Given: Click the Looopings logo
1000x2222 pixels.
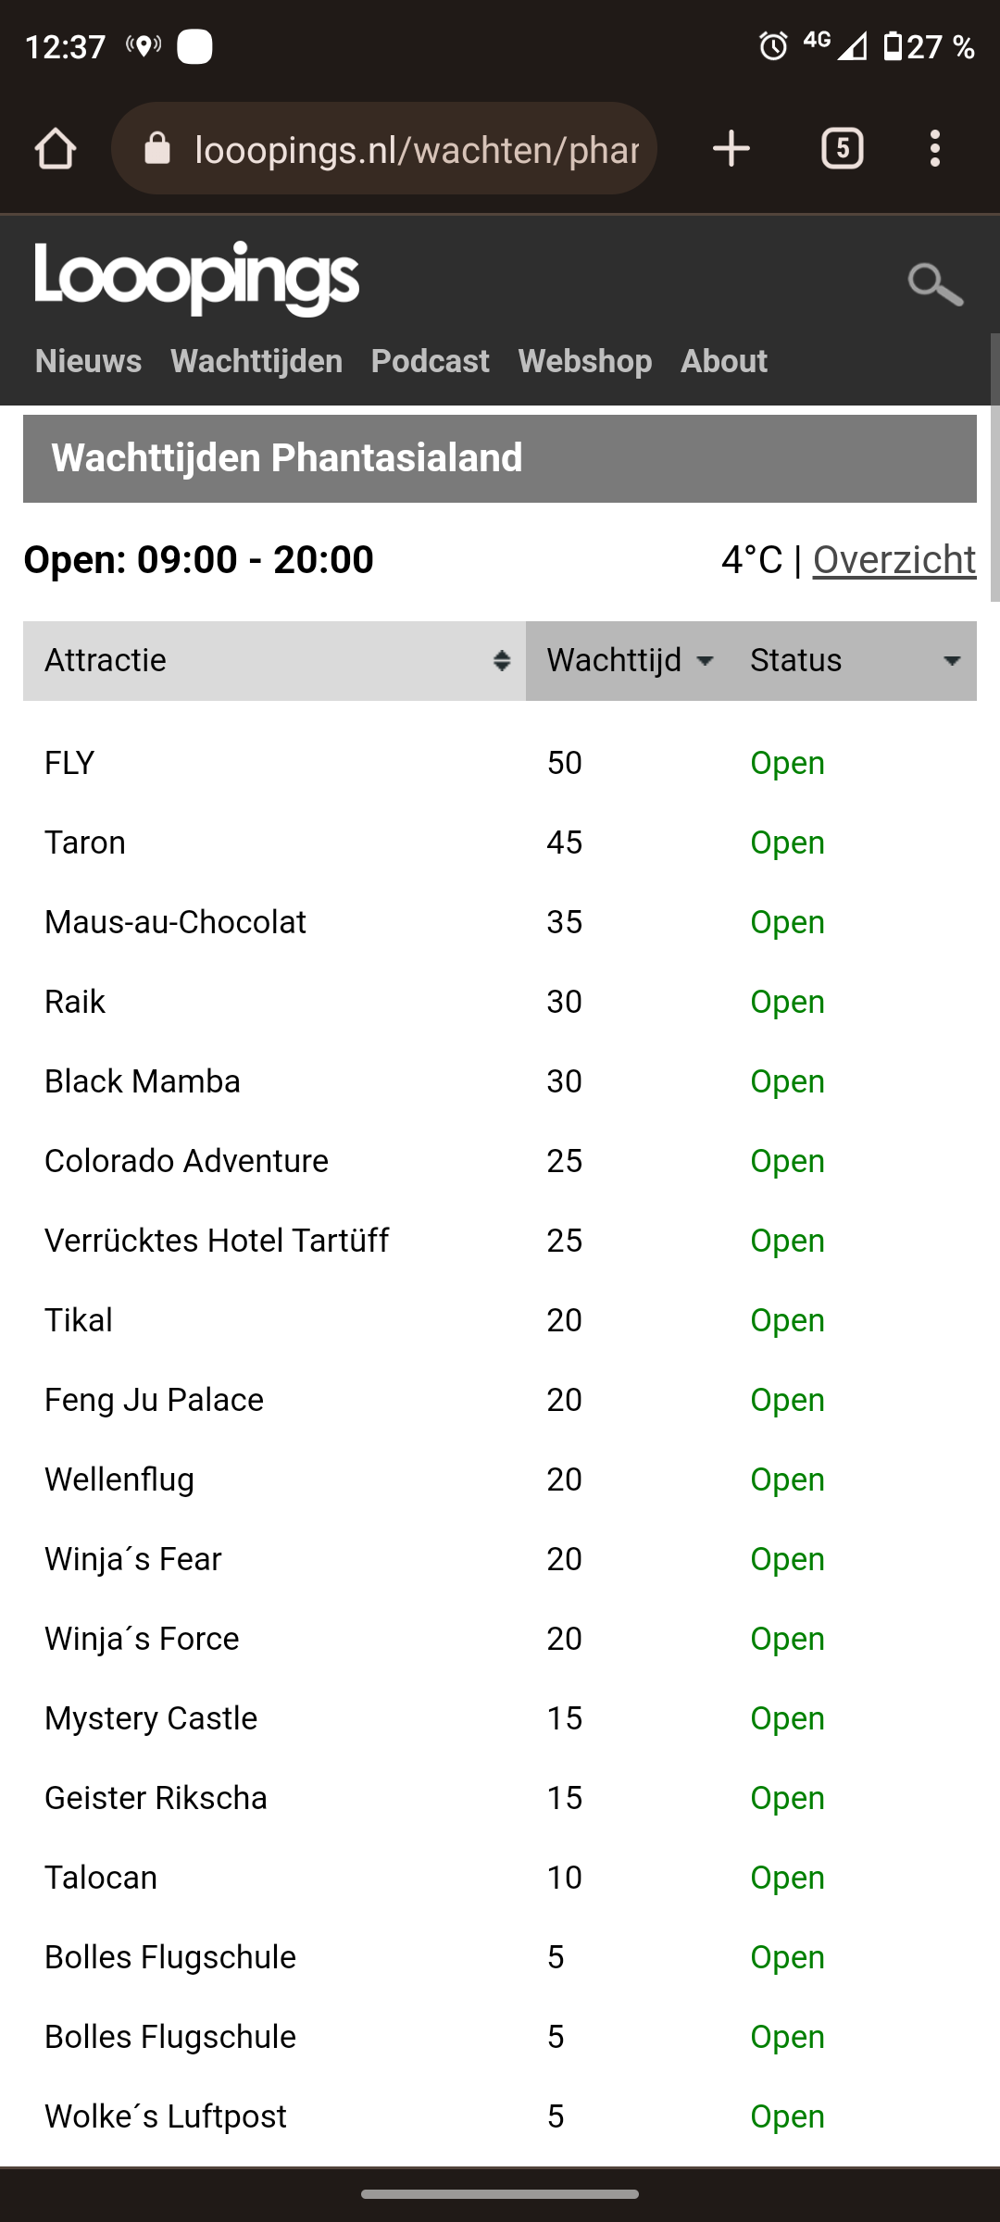Looking at the screenshot, I should (196, 278).
